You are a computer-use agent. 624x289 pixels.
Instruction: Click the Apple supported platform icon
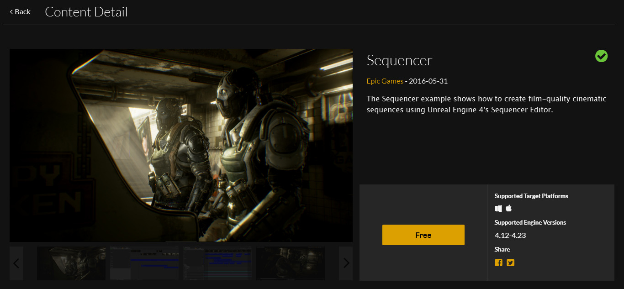pos(508,208)
